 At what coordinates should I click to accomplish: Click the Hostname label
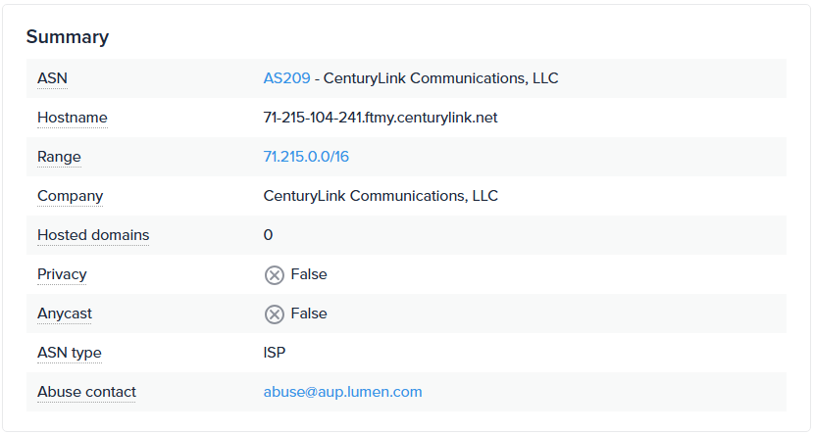[73, 118]
